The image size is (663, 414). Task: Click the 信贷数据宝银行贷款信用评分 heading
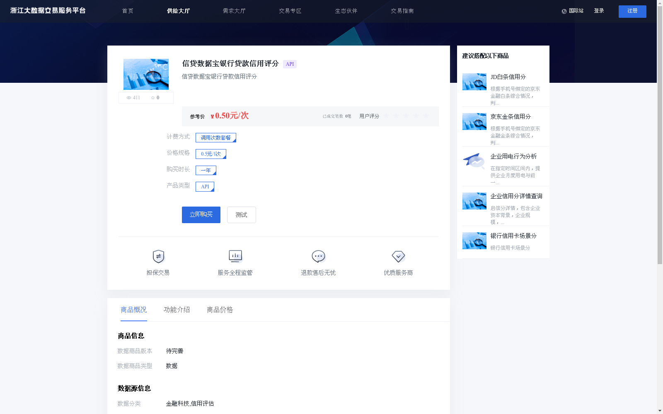(x=230, y=63)
